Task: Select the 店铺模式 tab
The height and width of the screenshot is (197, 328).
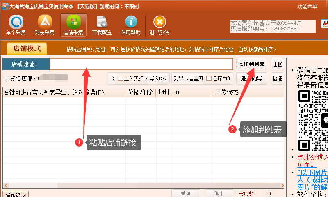Action: click(27, 48)
